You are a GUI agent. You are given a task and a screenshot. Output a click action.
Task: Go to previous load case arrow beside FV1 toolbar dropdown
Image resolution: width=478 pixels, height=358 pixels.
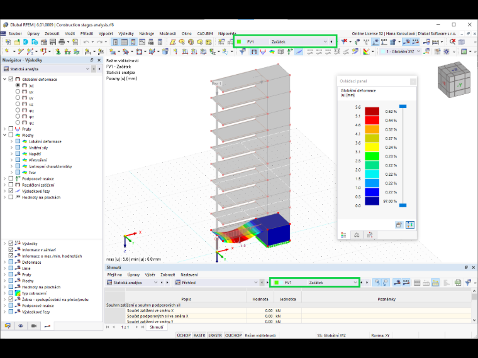point(331,41)
